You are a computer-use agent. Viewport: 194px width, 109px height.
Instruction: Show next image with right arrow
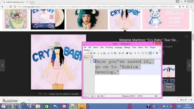[189, 65]
